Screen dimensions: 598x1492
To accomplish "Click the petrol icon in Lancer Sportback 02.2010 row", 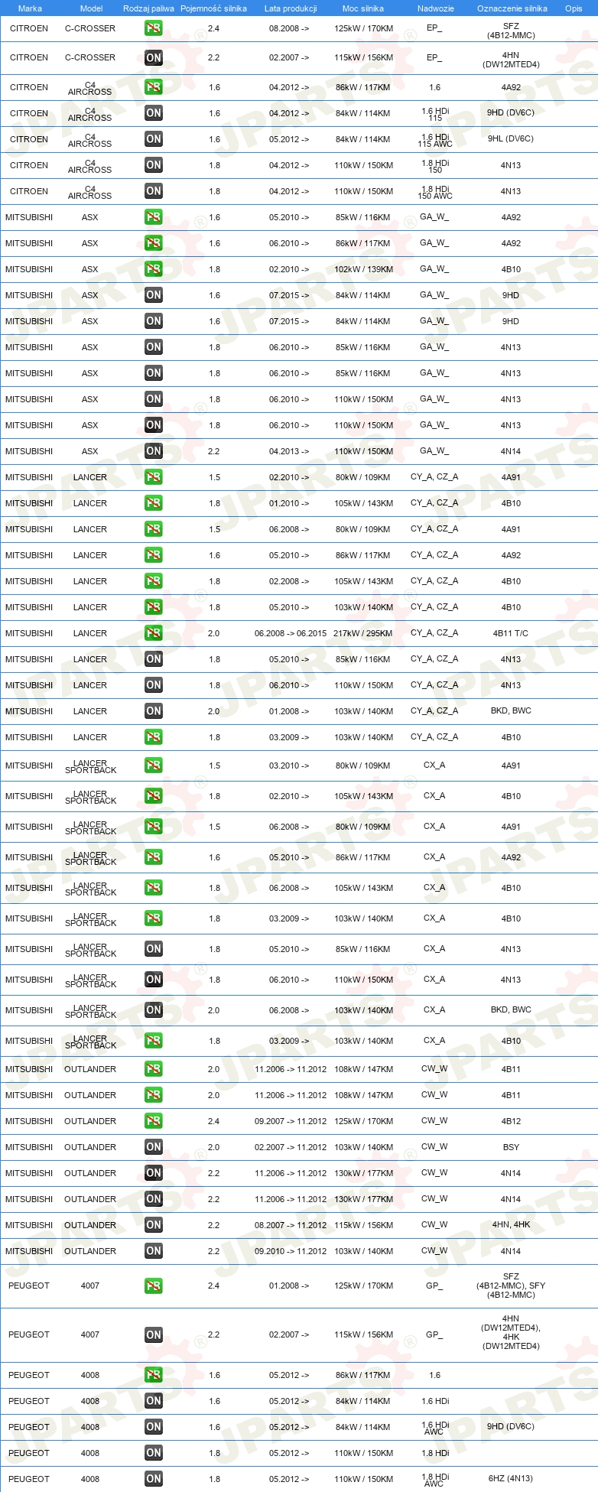I will pos(154,796).
